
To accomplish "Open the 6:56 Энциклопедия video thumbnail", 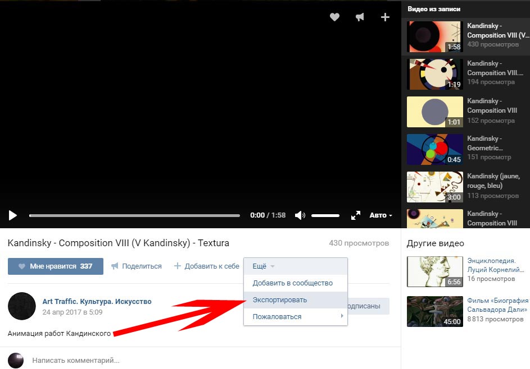I will pos(434,271).
